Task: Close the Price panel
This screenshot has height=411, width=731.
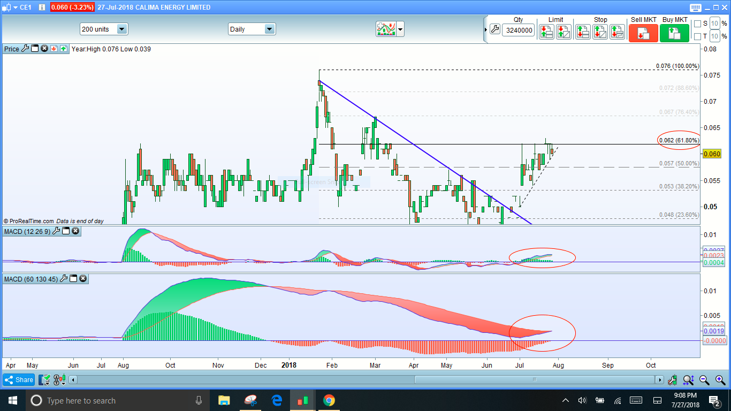Action: [x=44, y=49]
